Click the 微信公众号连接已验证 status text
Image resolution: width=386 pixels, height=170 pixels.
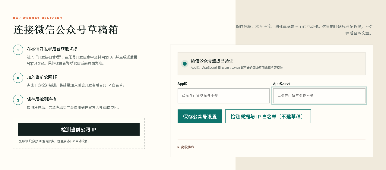[212, 61]
